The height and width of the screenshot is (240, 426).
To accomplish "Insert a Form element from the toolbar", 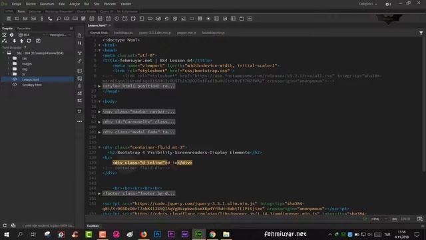I will tap(9, 19).
